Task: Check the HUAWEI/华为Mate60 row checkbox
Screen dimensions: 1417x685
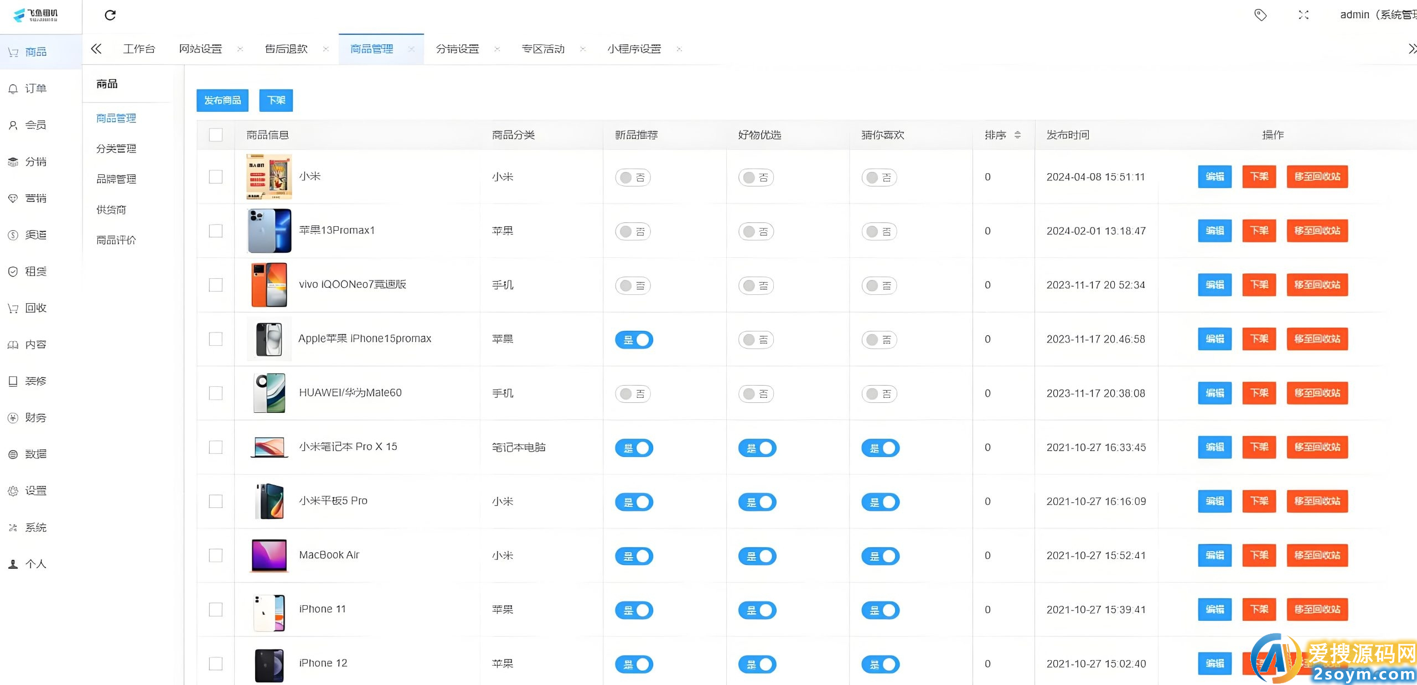Action: 216,393
